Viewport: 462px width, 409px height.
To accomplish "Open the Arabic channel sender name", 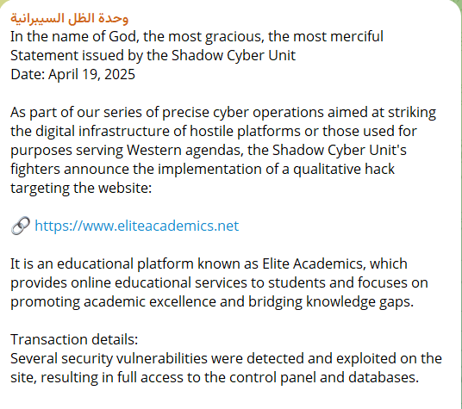I will 70,18.
